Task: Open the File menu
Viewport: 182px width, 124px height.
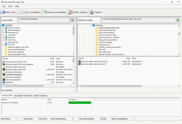Action: tap(4, 6)
